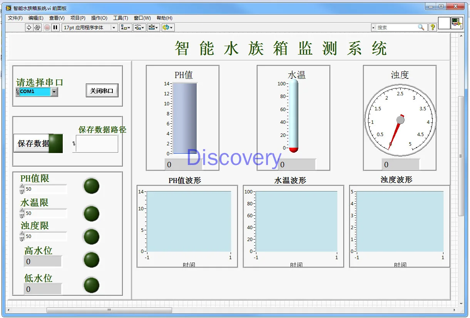Open the 操作(O) menu
This screenshot has width=470, height=318.
coord(99,18)
